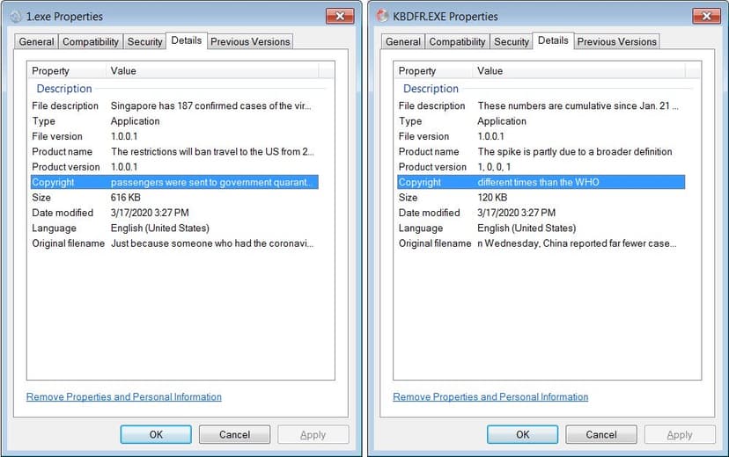729x457 pixels.
Task: Select highlighted Copyright row 'passengers were sent'
Action: 174,182
